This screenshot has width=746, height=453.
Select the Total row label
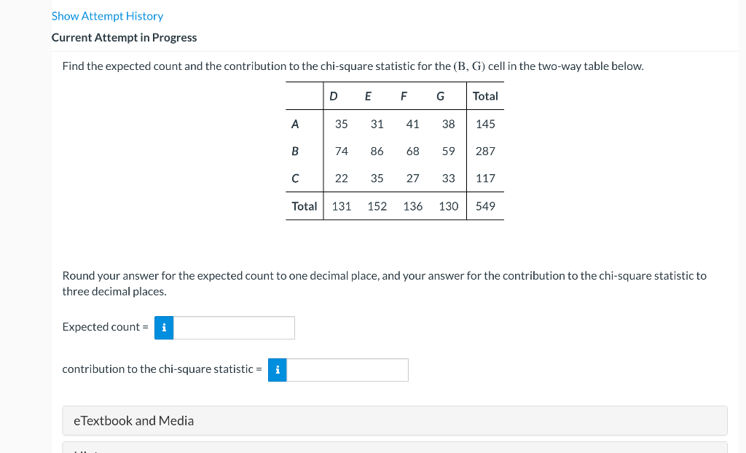304,206
